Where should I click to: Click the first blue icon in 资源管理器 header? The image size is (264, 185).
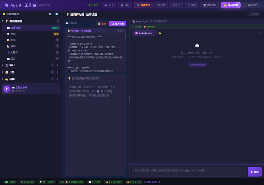[50, 14]
